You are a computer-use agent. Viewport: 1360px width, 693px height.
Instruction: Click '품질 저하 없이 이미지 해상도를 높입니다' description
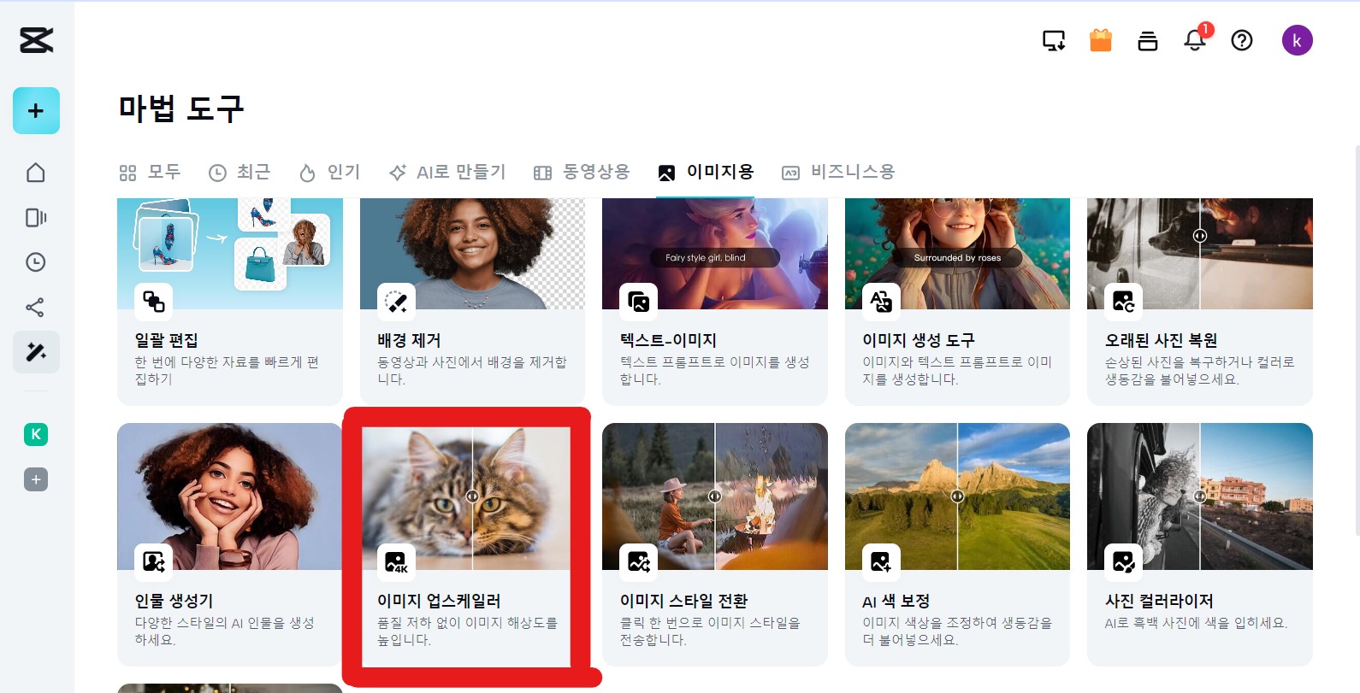click(x=467, y=631)
